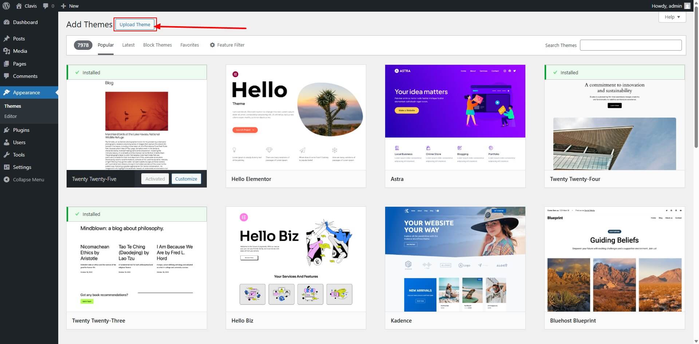This screenshot has width=699, height=344.
Task: Expand the Help dropdown panel
Action: (672, 17)
